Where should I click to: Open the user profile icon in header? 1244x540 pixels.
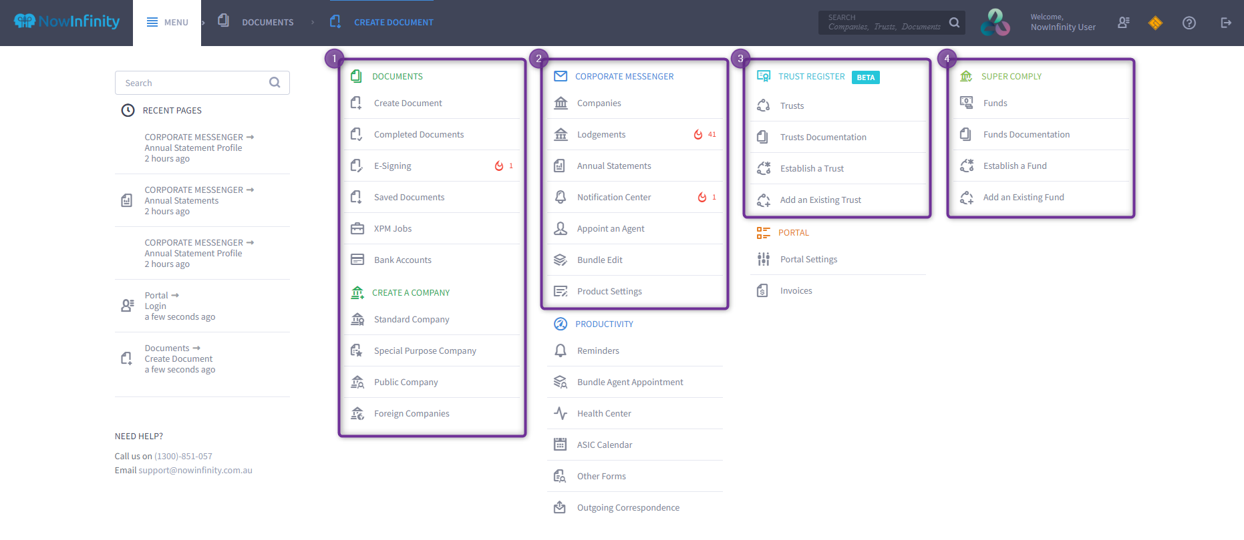tap(1123, 23)
